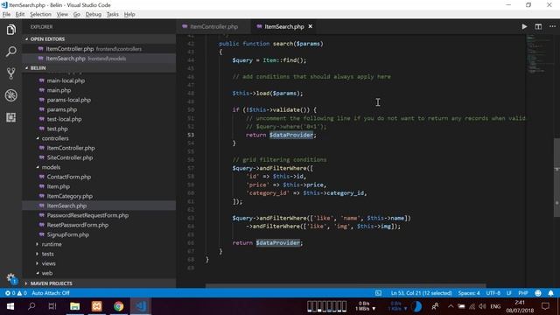Open Task View on the taskbar
Screen dimensions: 560x315
click(52, 306)
